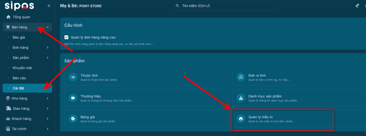Screen dimensions: 366x136
Task: Expand the Tài chính chevron
Action: click(x=48, y=129)
